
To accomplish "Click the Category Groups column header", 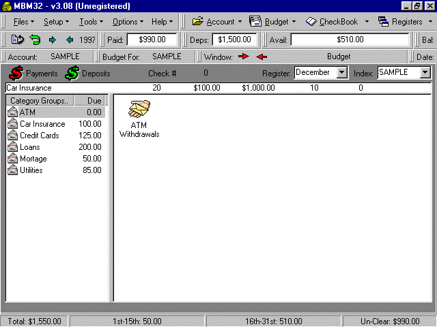I will (x=40, y=101).
